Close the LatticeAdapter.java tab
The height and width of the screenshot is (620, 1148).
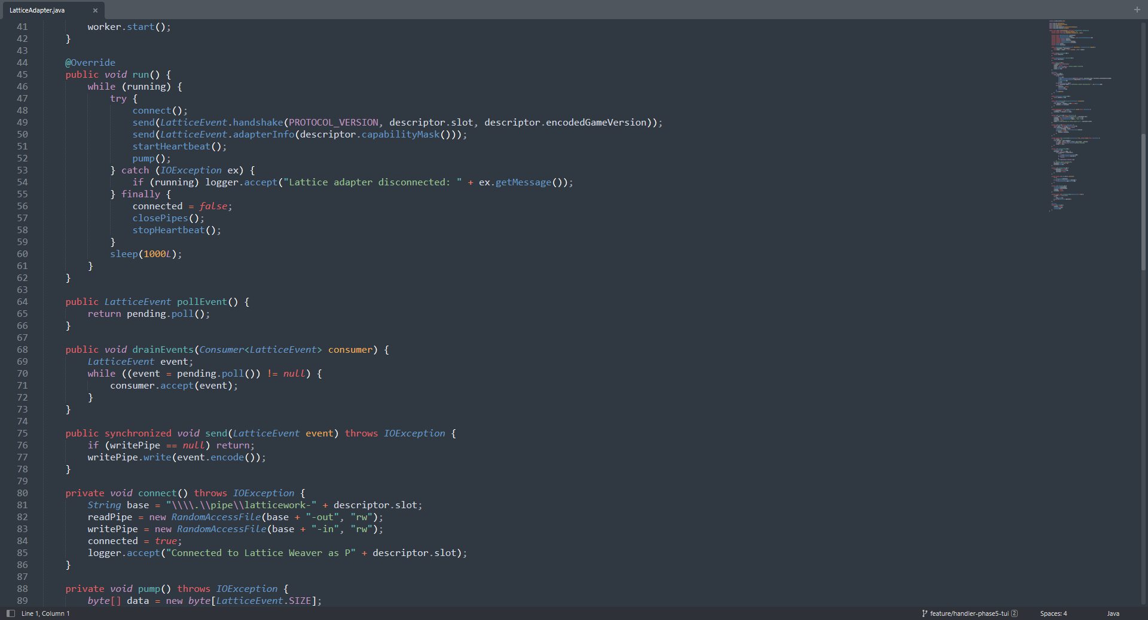pos(95,10)
